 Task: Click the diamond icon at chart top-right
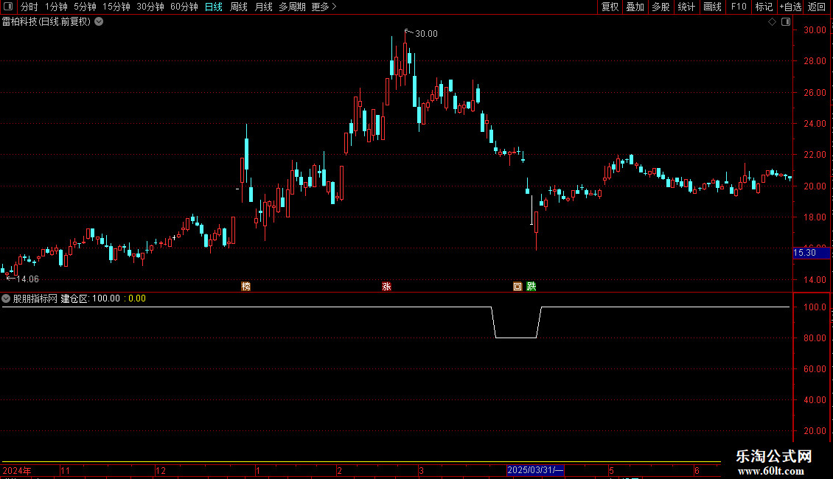(x=772, y=22)
